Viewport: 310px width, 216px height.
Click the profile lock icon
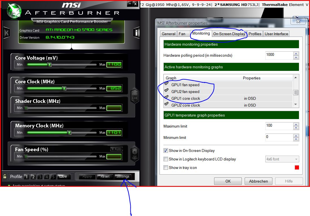pyautogui.click(x=5, y=176)
